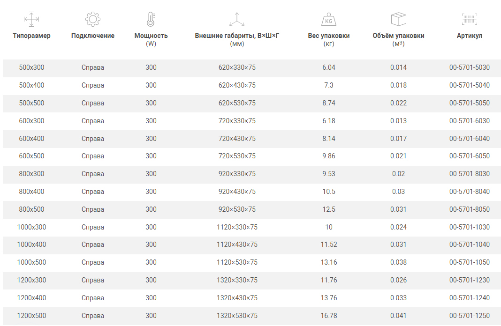The width and height of the screenshot is (501, 326).
Task: Click external dimensions 1120×430×75
Action: pos(237,244)
